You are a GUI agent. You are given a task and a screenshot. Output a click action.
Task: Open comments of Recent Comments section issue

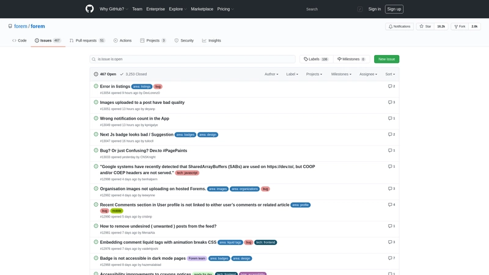click(391, 205)
